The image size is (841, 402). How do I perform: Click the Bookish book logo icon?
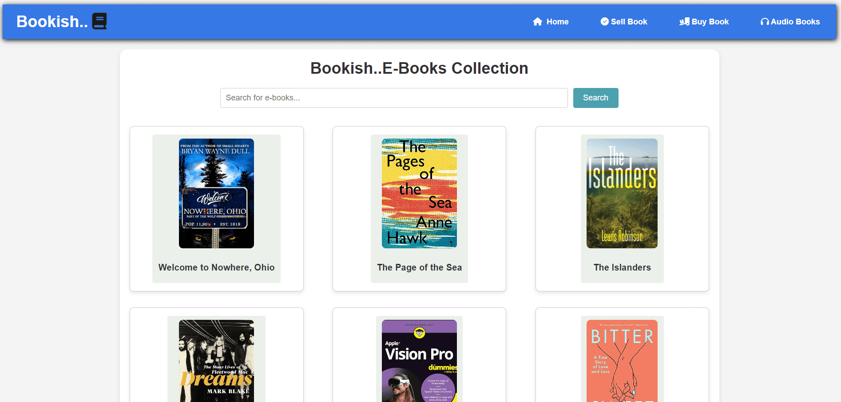(99, 21)
